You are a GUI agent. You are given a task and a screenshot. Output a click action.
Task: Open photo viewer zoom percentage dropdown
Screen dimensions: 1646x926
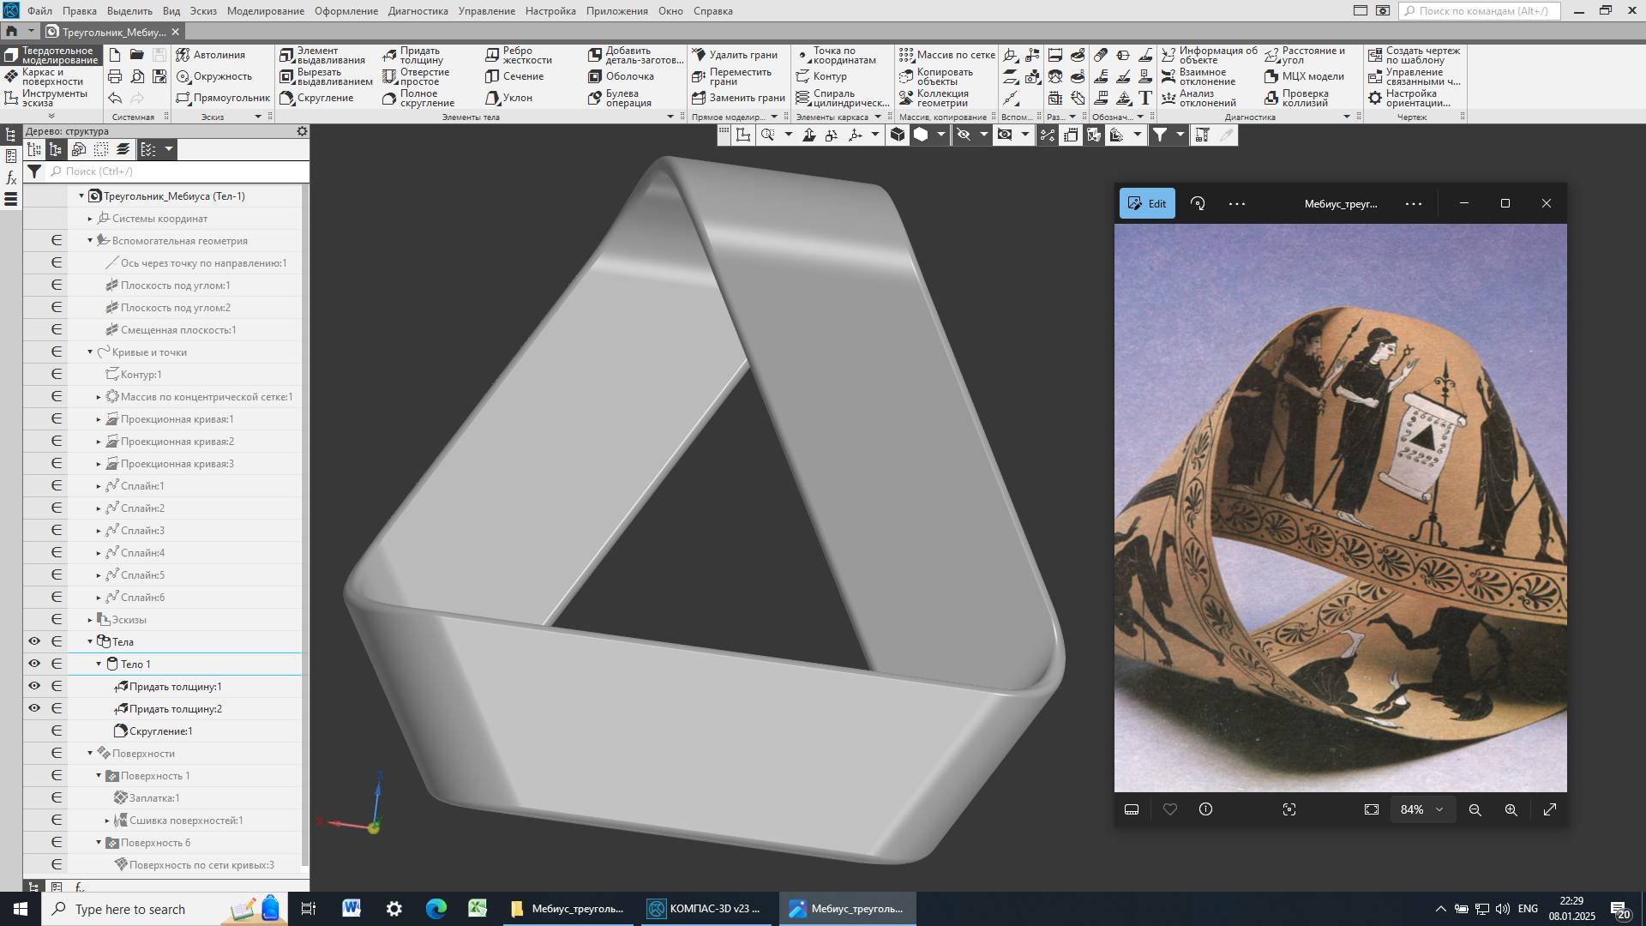[x=1421, y=809]
